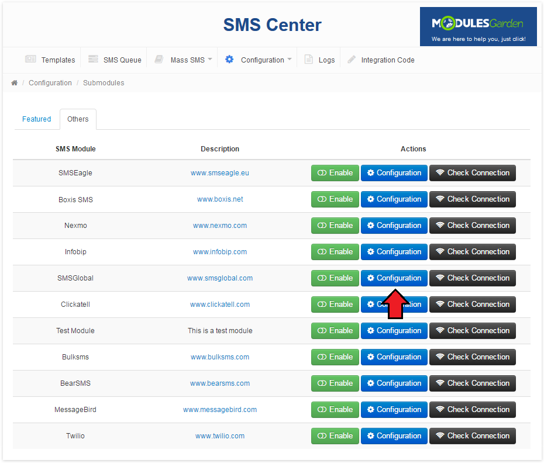
Task: Open Configuration for SMSEagle
Action: pos(394,173)
